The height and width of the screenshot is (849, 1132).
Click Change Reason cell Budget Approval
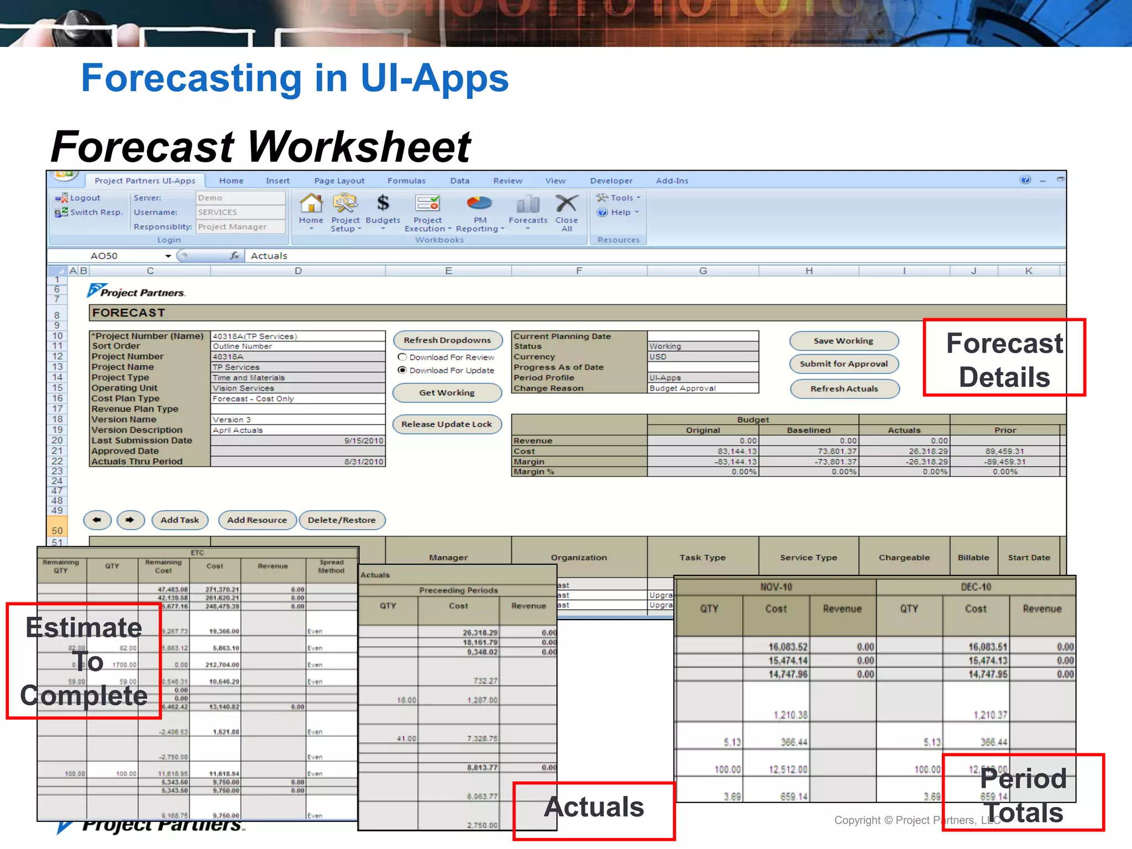pyautogui.click(x=703, y=388)
